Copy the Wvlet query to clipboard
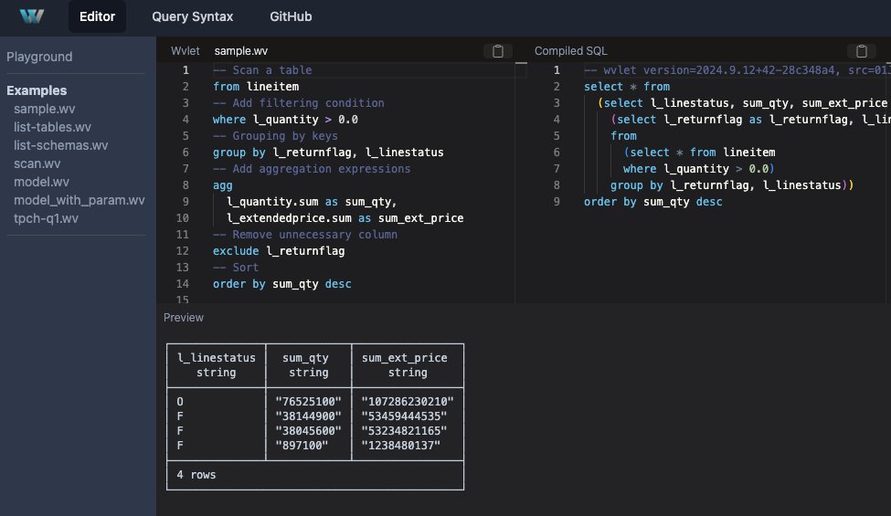 point(498,51)
